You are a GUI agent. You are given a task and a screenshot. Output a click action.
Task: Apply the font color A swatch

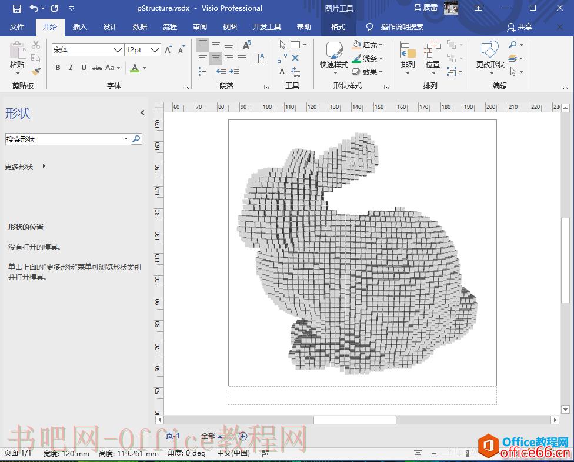[x=135, y=68]
